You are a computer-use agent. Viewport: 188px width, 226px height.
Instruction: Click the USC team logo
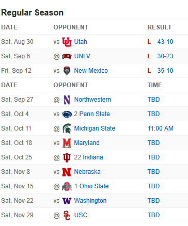pos(67,215)
